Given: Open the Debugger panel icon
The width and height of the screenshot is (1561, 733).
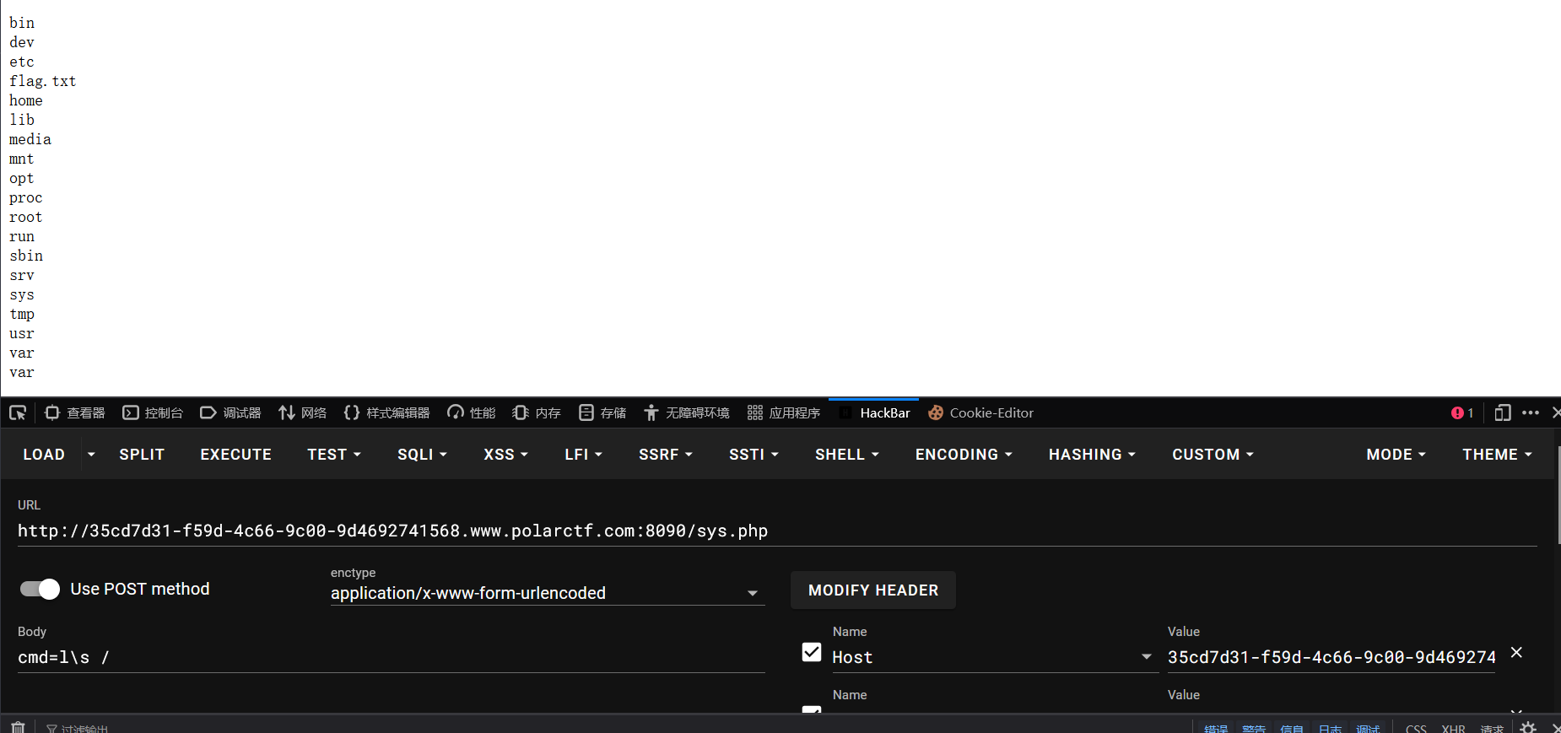Looking at the screenshot, I should (x=208, y=412).
